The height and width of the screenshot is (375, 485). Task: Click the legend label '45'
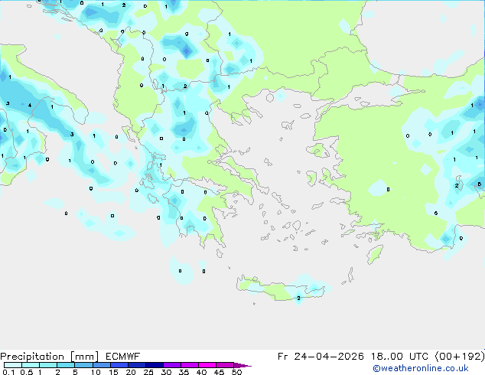tap(219, 372)
